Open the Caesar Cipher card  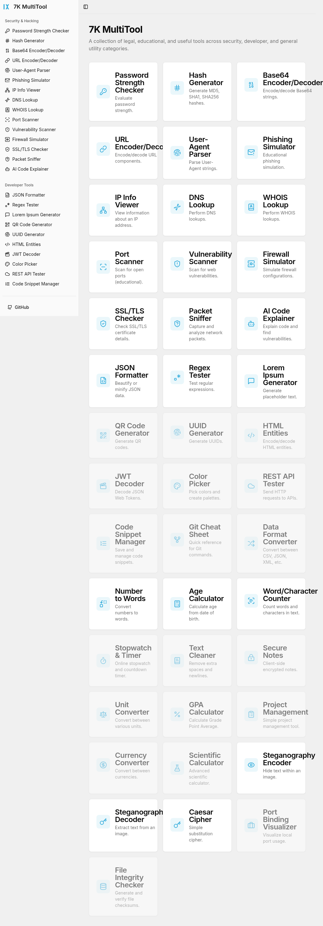click(197, 825)
